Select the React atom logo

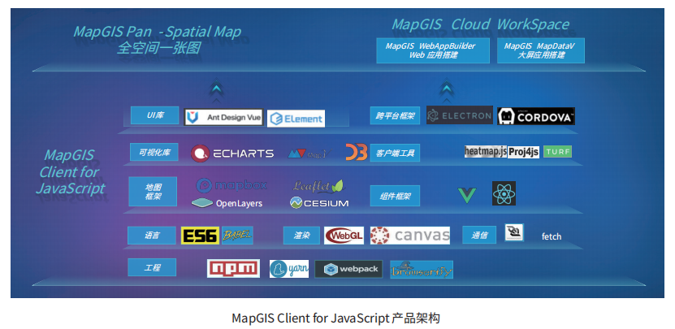tap(504, 193)
